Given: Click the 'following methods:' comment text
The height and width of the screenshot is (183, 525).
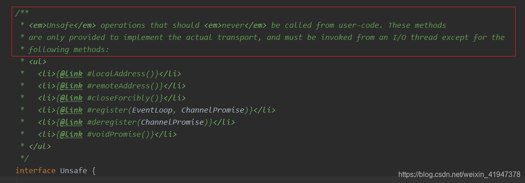Looking at the screenshot, I should click(x=69, y=49).
